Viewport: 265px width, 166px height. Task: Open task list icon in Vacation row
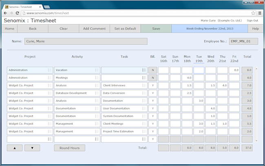[x=144, y=70]
